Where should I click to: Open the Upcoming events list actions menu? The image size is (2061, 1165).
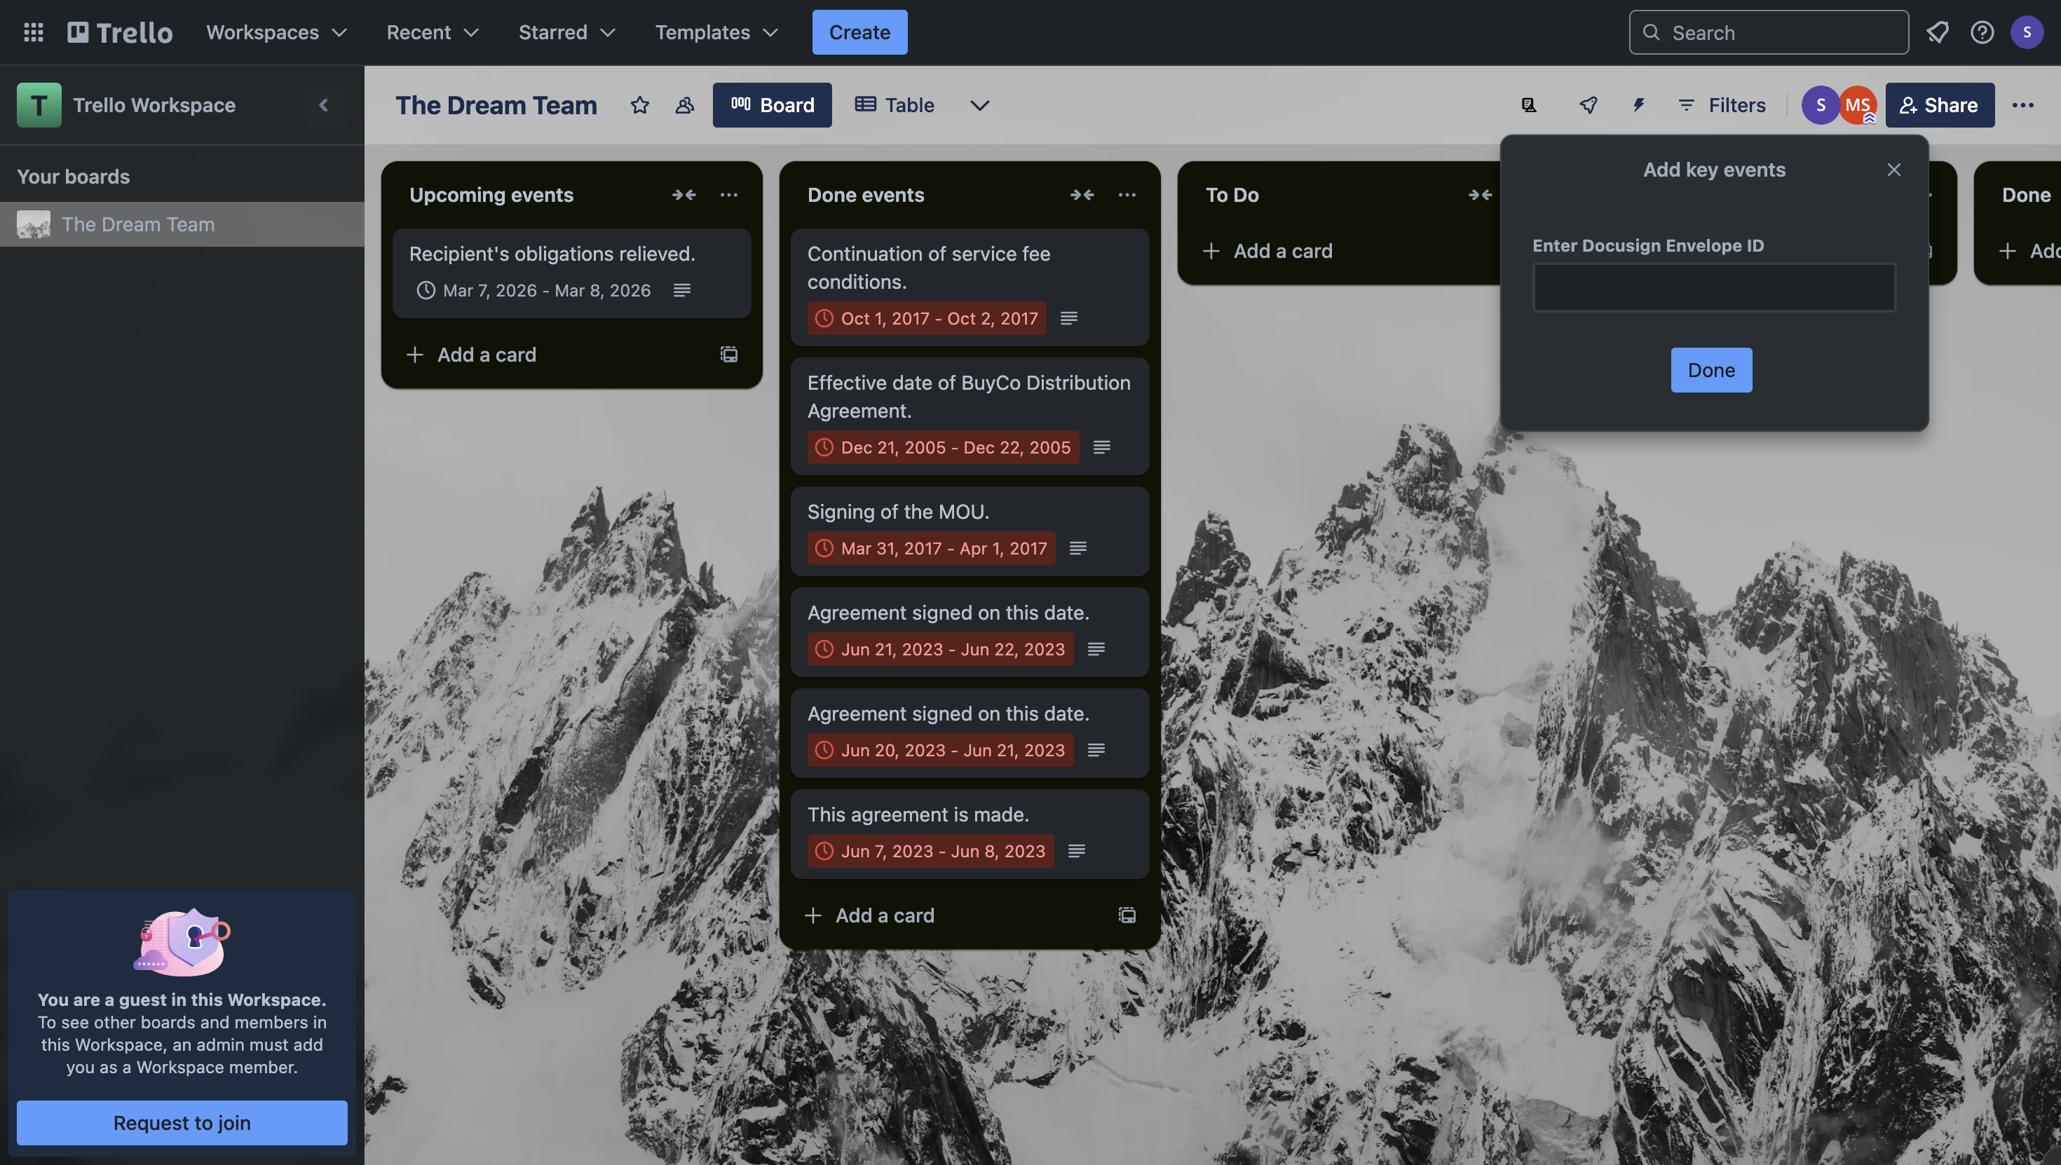coord(728,194)
